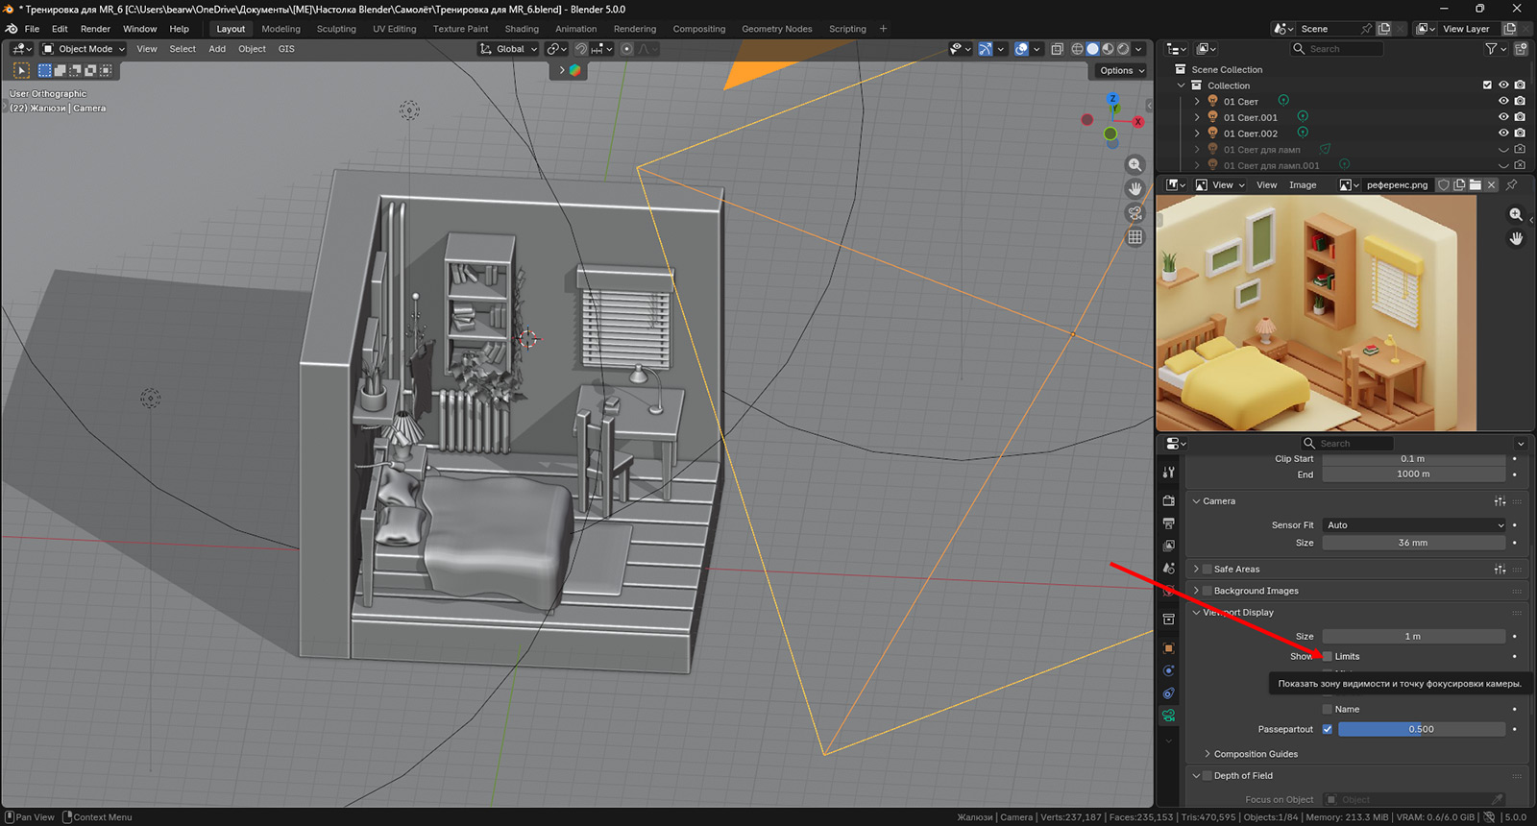Toggle camera view in the viewport
The width and height of the screenshot is (1537, 826).
1134,213
